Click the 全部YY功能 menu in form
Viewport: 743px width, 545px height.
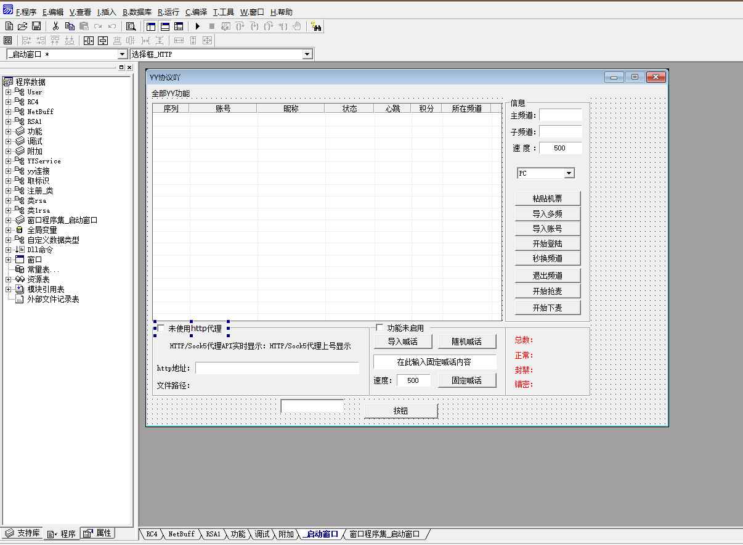click(x=171, y=94)
